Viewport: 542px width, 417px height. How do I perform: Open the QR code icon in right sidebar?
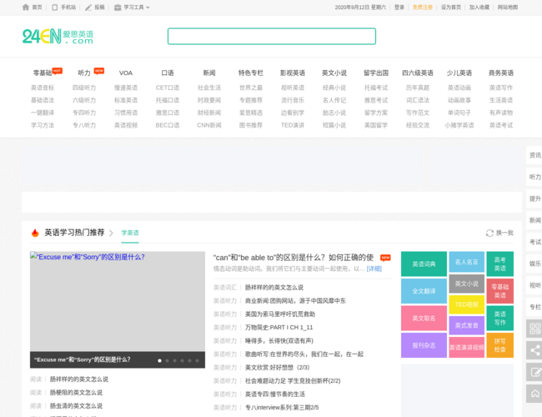click(534, 329)
